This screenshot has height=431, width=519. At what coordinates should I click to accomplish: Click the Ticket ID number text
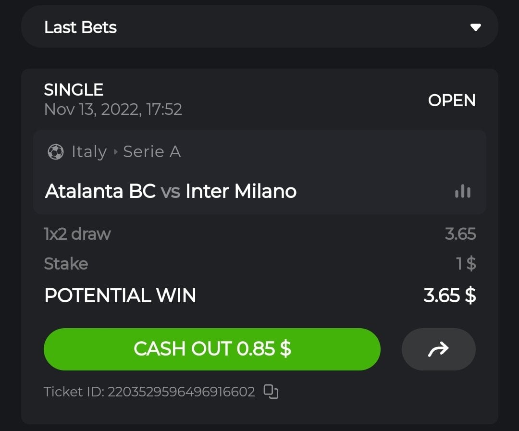(181, 392)
